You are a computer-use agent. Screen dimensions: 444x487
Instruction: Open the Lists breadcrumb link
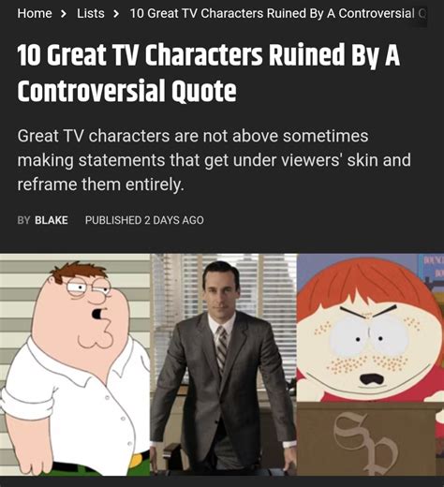click(91, 13)
